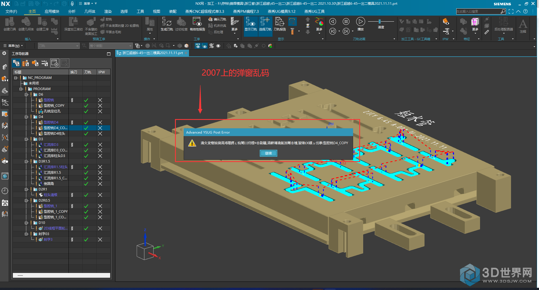This screenshot has width=539, height=290.
Task: Click the navigator horizontal scrollbar
Action: click(x=62, y=275)
